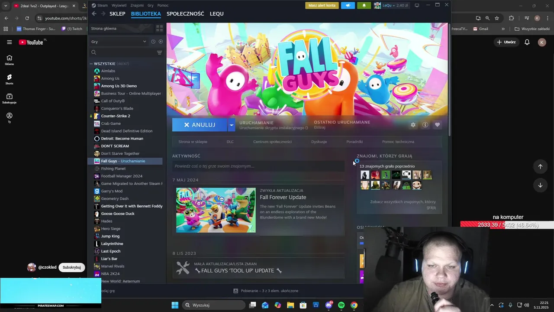Viewport: 554px width, 312px height.
Task: Bookmark this page star icon in Chrome
Action: (x=497, y=18)
